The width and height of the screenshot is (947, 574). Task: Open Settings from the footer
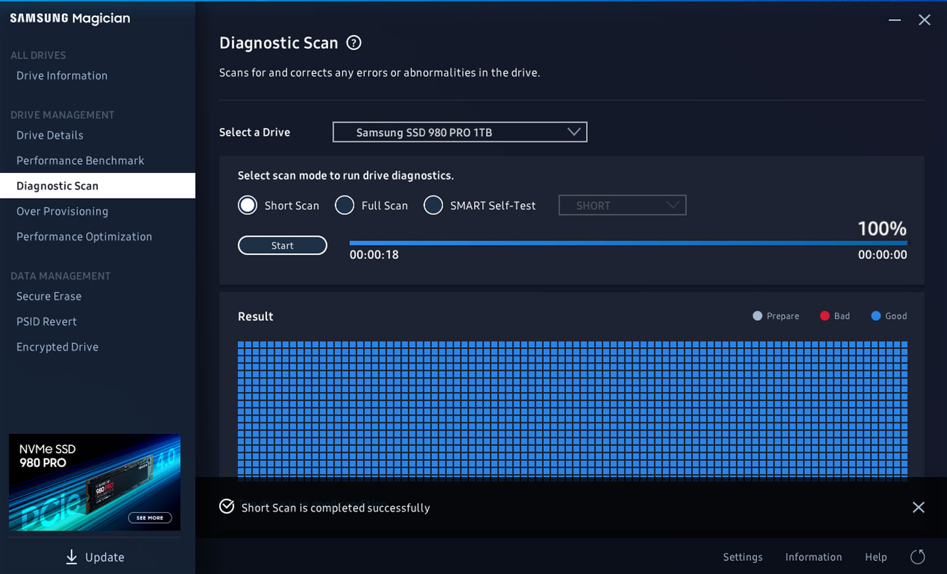tap(742, 557)
